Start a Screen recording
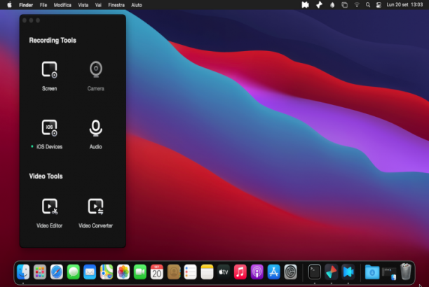The width and height of the screenshot is (429, 287). [x=50, y=70]
